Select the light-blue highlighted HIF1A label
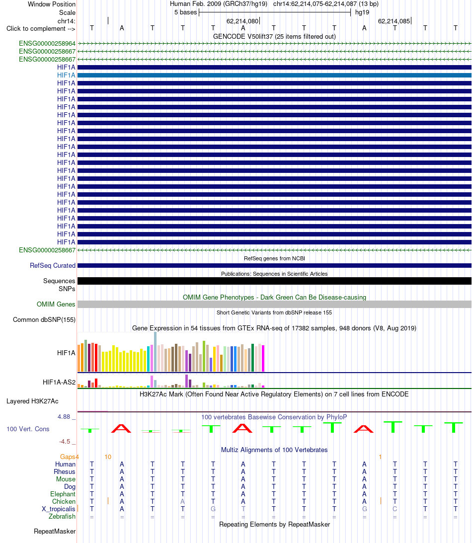This screenshot has width=472, height=543. (66, 75)
